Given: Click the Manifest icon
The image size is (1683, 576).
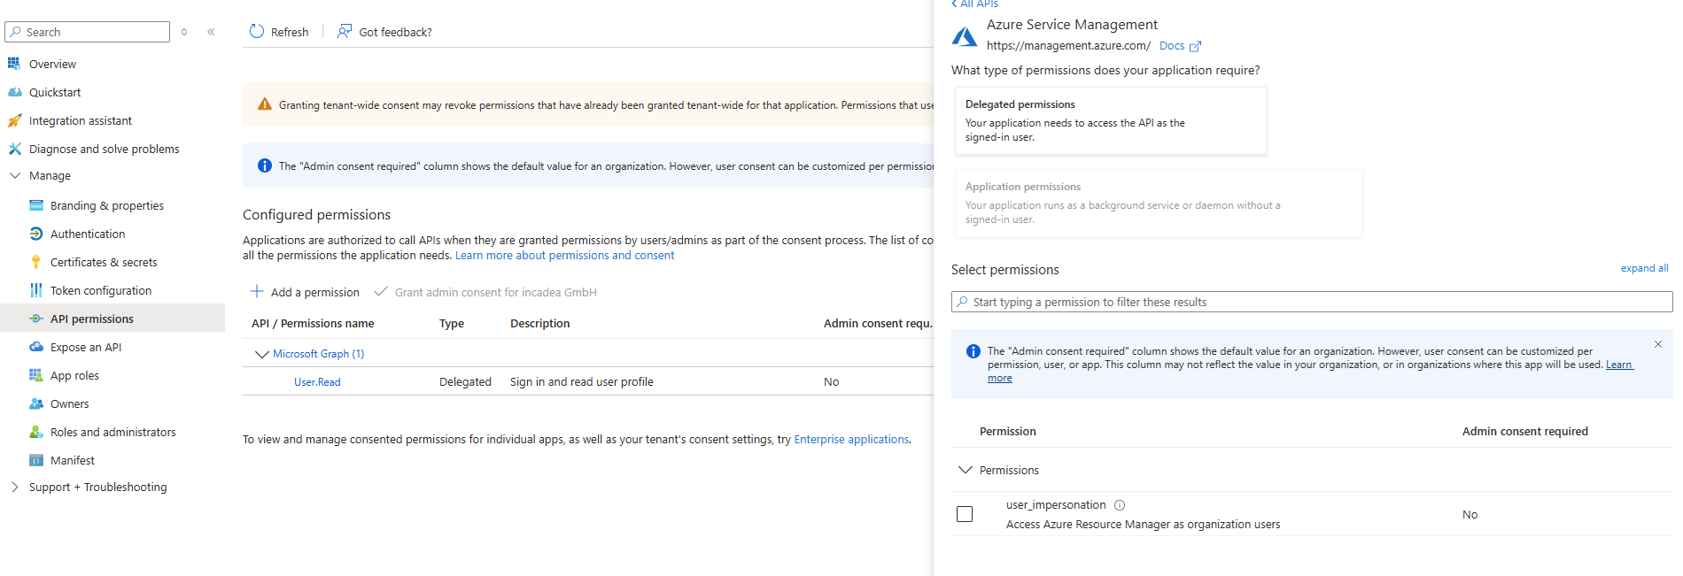Looking at the screenshot, I should point(36,460).
